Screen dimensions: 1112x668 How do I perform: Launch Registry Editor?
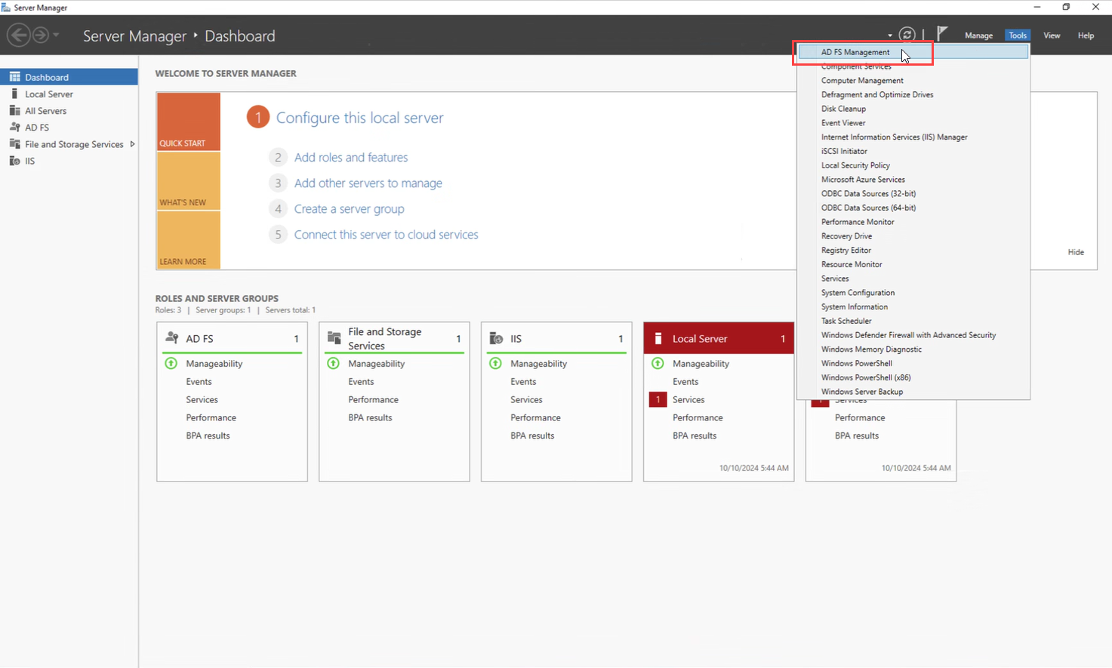[913, 251]
